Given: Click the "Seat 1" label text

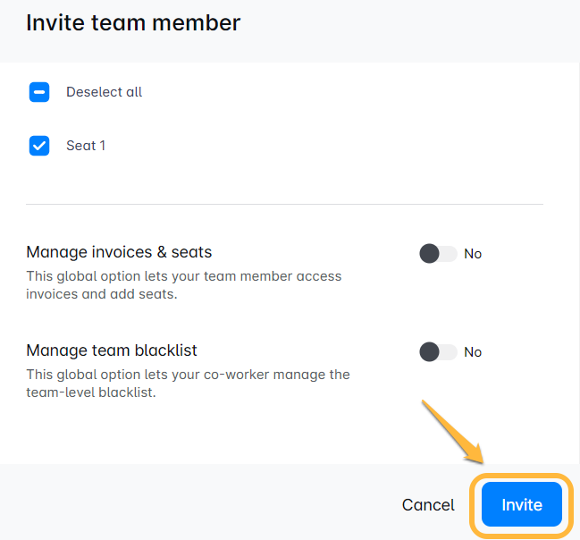Looking at the screenshot, I should [x=86, y=146].
